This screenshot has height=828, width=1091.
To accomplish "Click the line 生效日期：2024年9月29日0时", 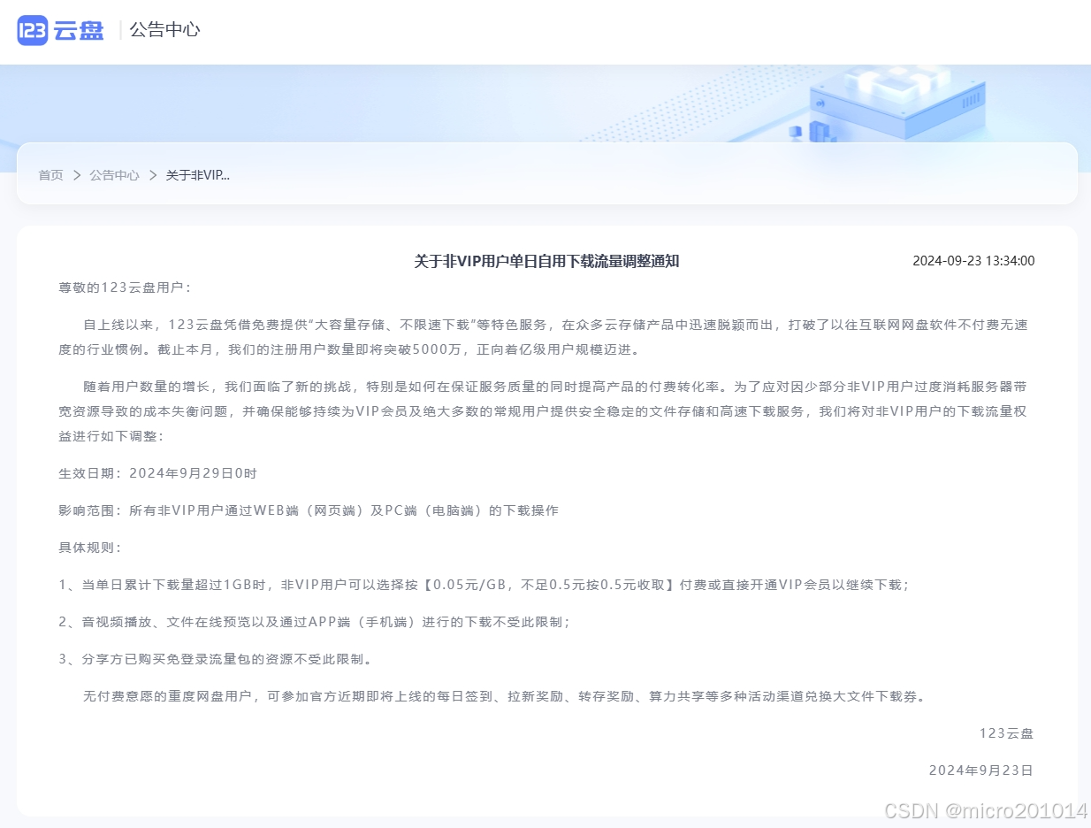I will pos(157,473).
